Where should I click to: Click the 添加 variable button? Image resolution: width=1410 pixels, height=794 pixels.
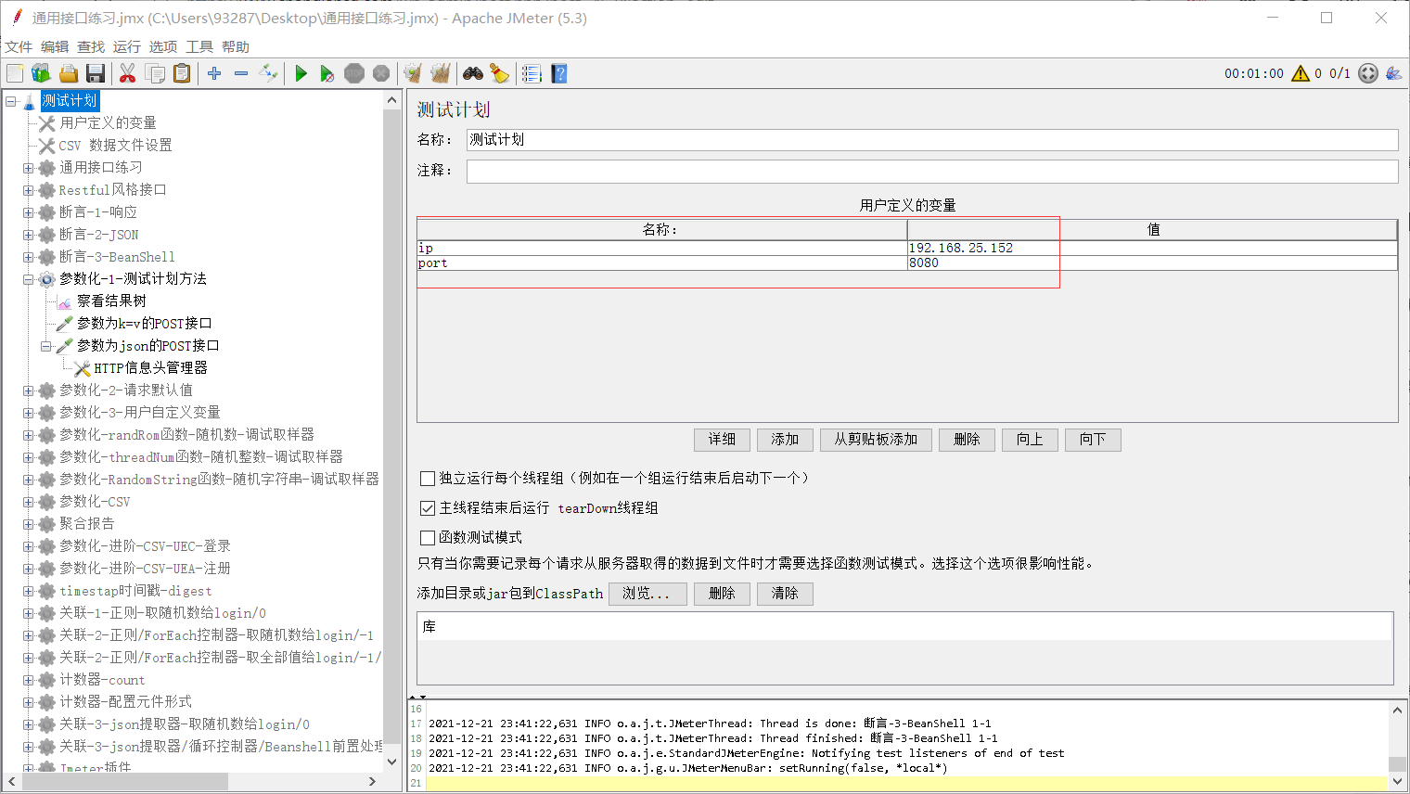click(785, 440)
